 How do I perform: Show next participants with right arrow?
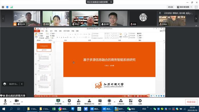[196, 19]
